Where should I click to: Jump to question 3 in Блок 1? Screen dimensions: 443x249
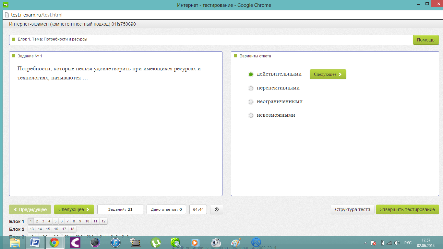click(43, 221)
